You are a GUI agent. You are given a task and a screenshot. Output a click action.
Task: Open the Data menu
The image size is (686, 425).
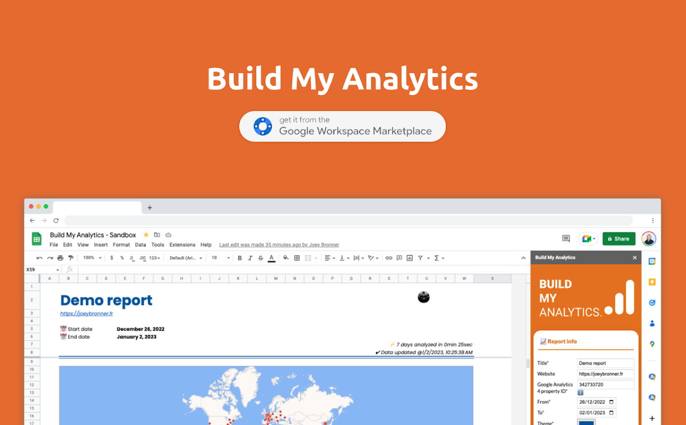click(140, 245)
